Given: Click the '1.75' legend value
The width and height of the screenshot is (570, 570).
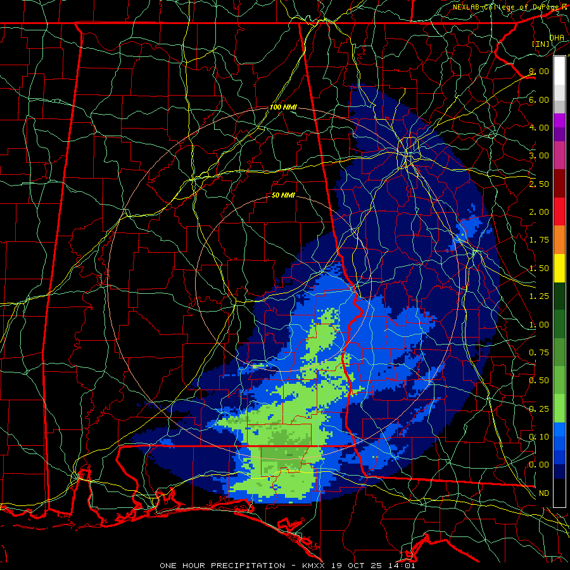Looking at the screenshot, I should (539, 240).
